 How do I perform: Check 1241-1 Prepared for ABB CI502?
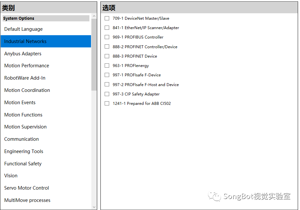pos(107,103)
